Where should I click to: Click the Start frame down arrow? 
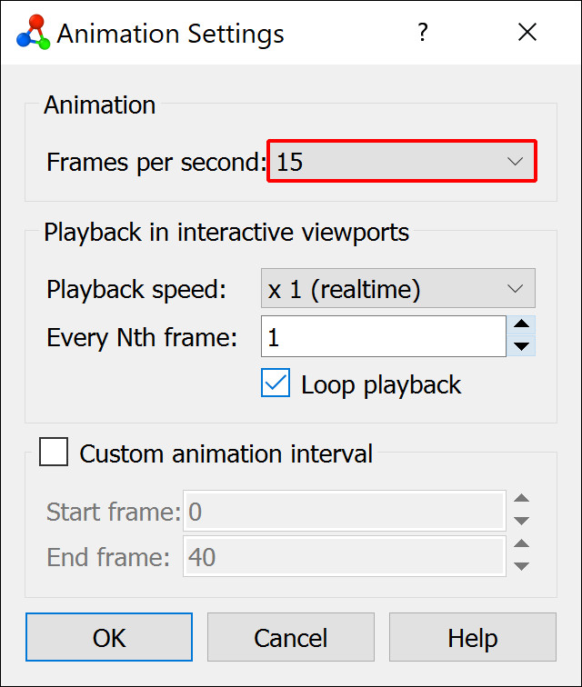[x=521, y=521]
